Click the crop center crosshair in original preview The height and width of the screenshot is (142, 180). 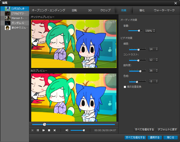(x=74, y=44)
